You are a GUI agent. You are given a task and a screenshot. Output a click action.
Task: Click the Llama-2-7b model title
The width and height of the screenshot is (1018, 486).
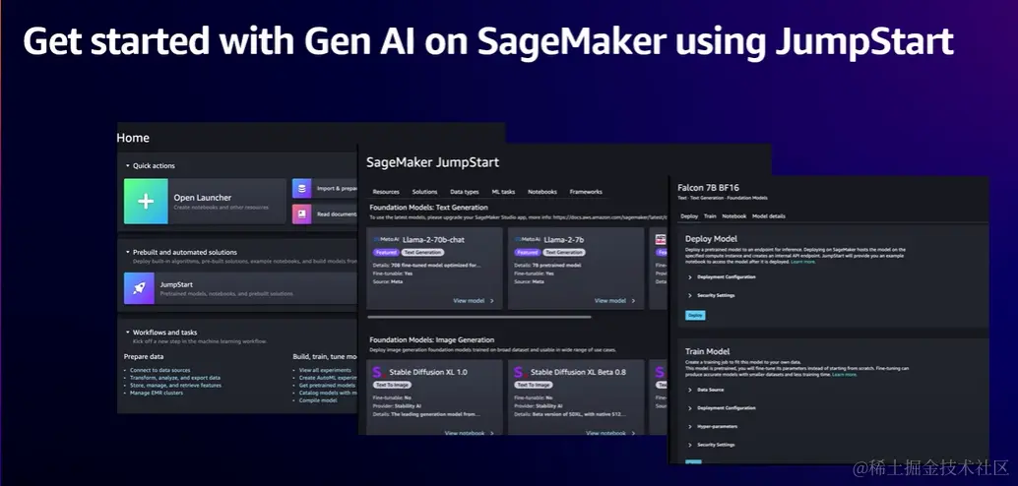click(x=564, y=240)
